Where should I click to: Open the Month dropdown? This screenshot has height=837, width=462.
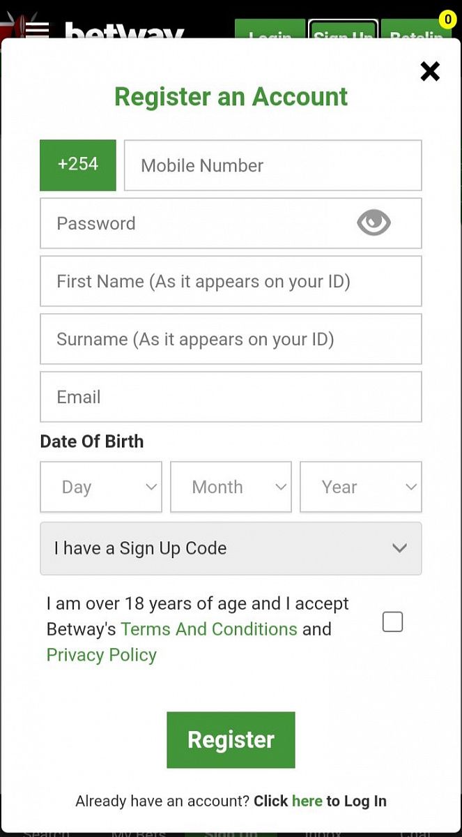coord(231,487)
